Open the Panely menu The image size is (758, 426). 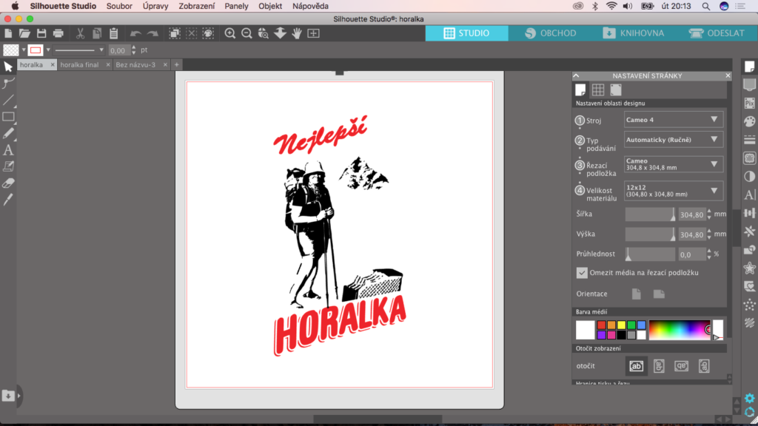click(x=236, y=6)
